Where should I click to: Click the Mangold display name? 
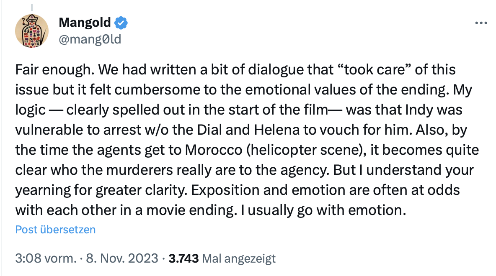click(85, 23)
